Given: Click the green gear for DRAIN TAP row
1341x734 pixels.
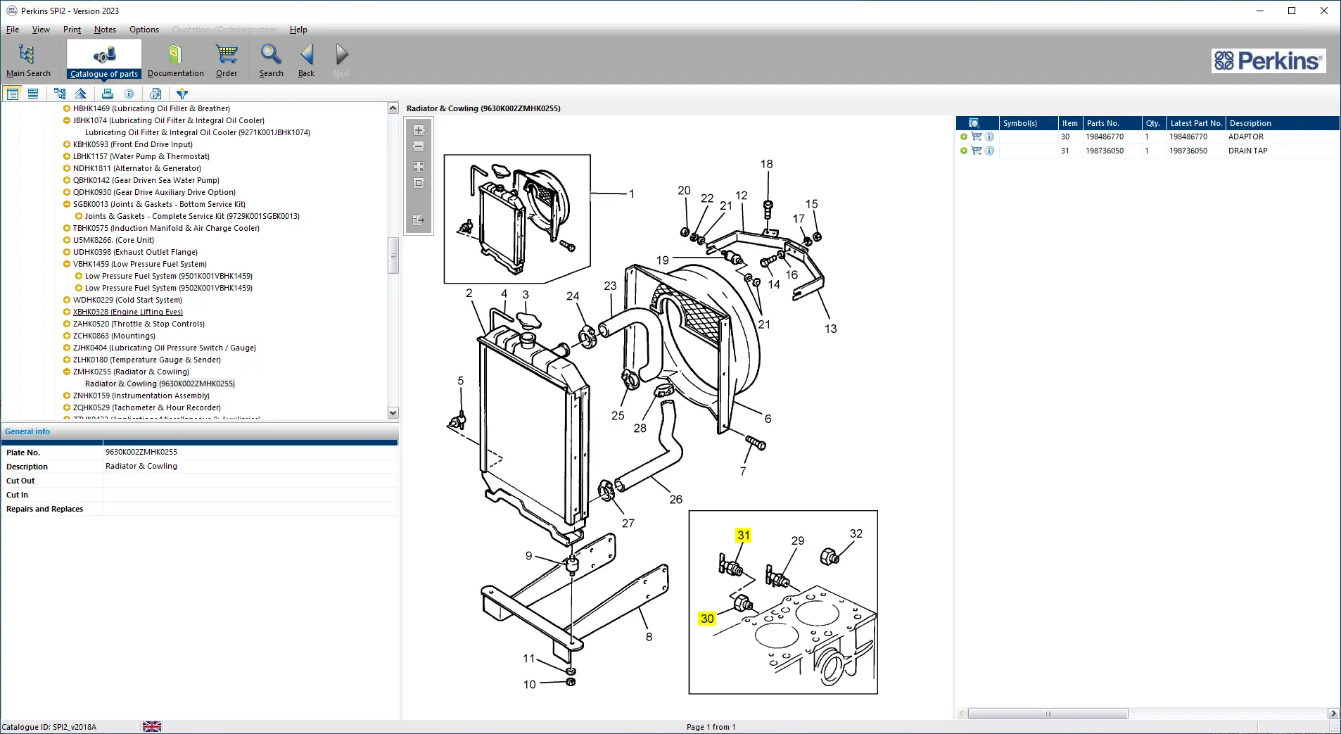Looking at the screenshot, I should point(964,151).
